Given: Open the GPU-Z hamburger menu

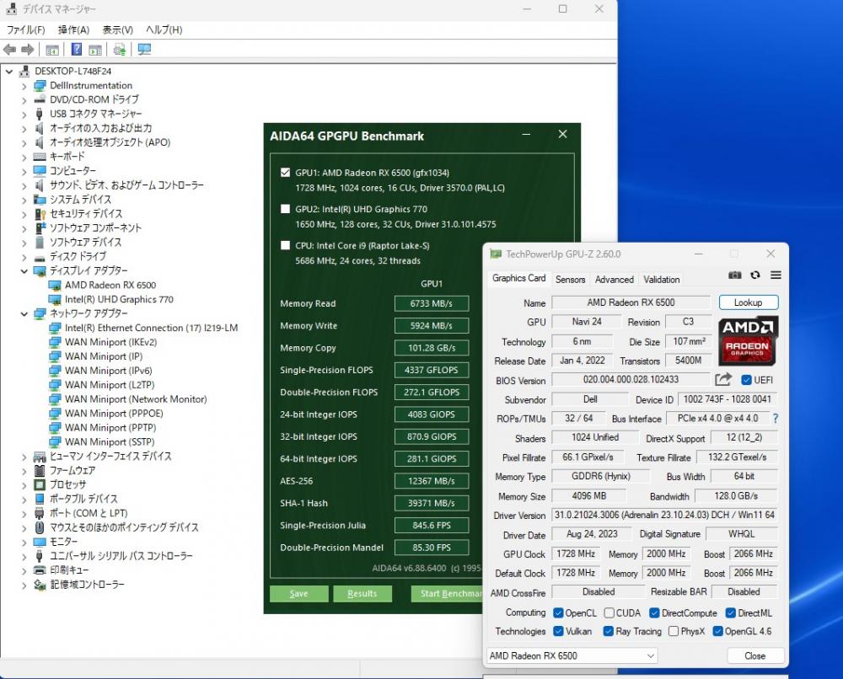Looking at the screenshot, I should (776, 275).
